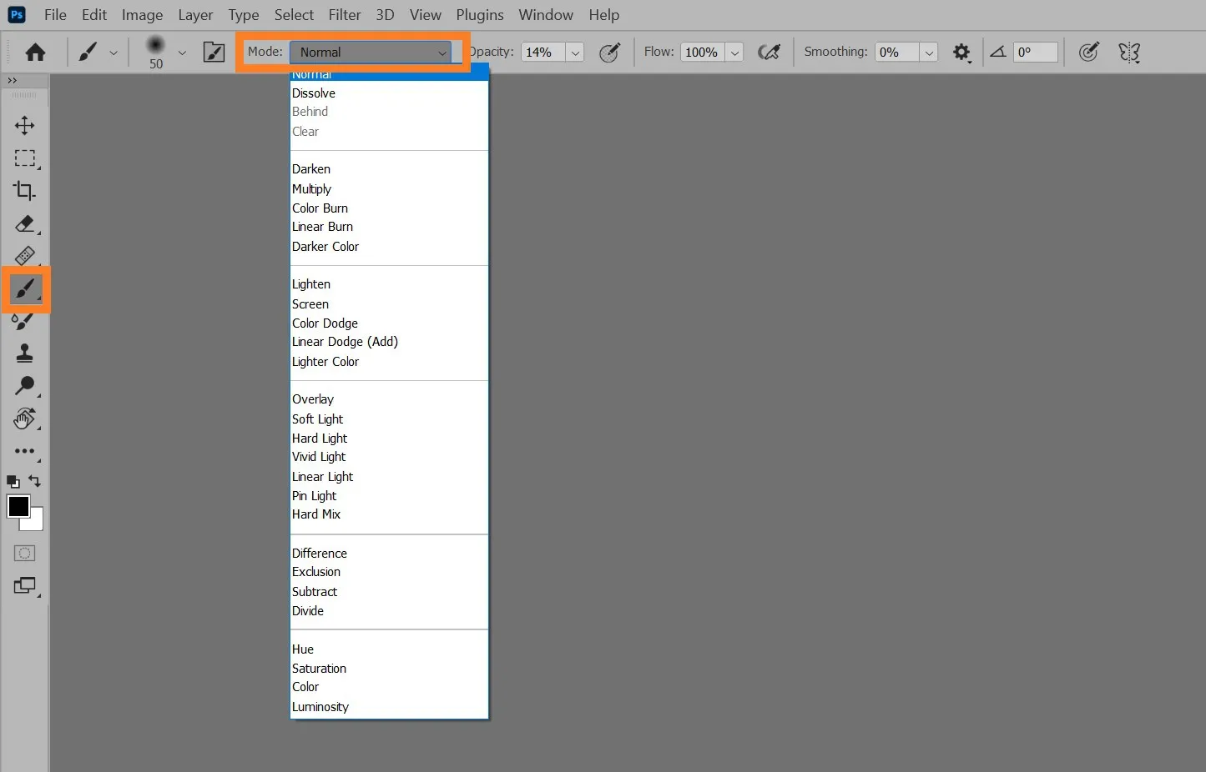This screenshot has width=1206, height=772.
Task: Toggle Quick Mask mode
Action: [25, 554]
